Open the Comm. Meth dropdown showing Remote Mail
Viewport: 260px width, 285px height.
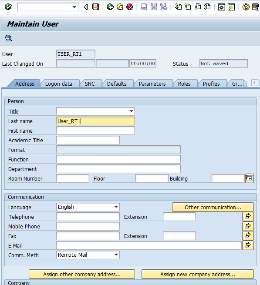pos(116,255)
